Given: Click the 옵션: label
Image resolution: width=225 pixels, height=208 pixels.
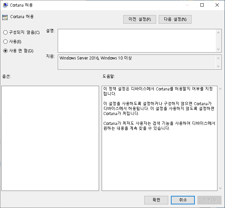Looking at the screenshot, I should pos(7,76).
